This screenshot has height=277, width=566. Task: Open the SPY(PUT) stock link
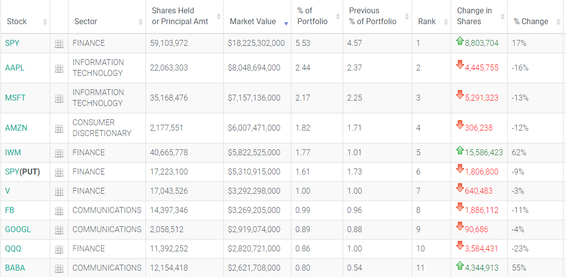(22, 172)
